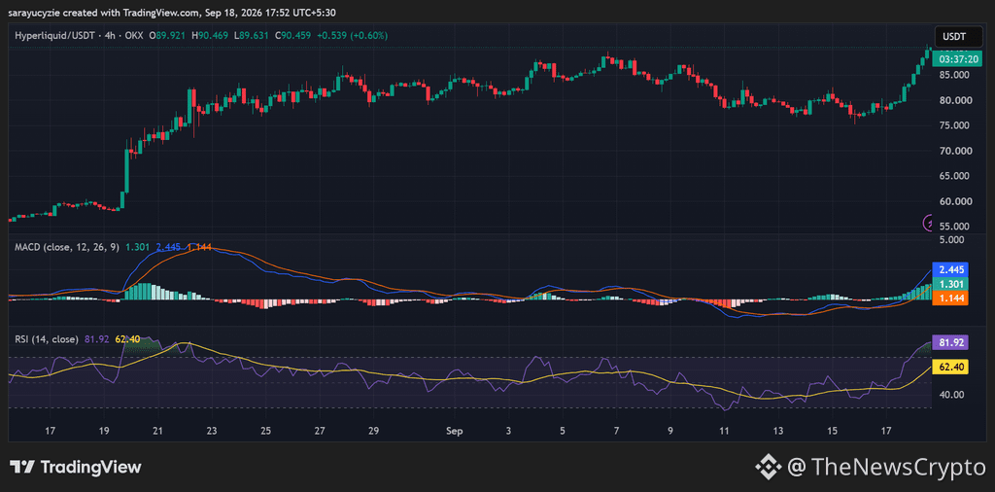Click the TradingView wordmark text
The height and width of the screenshot is (492, 995).
(x=91, y=468)
